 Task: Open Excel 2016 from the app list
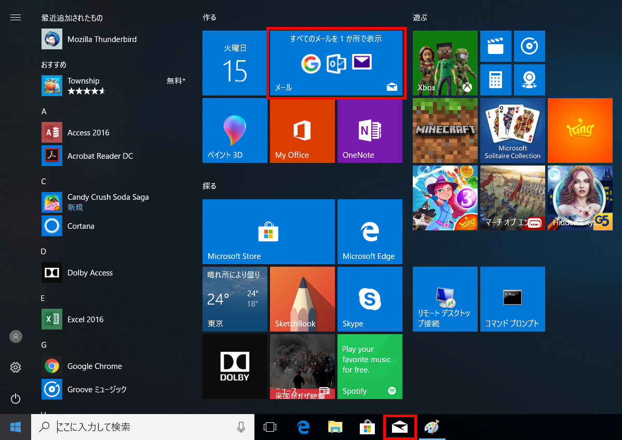(85, 320)
